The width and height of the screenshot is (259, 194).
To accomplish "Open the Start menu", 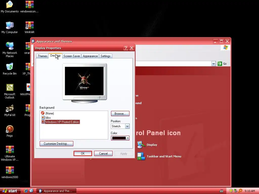I will (10, 191).
